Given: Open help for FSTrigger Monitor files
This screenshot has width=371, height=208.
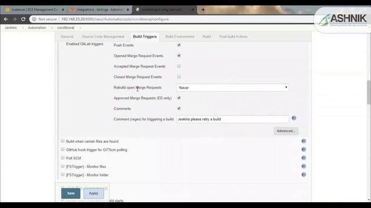Looking at the screenshot, I should (304, 166).
